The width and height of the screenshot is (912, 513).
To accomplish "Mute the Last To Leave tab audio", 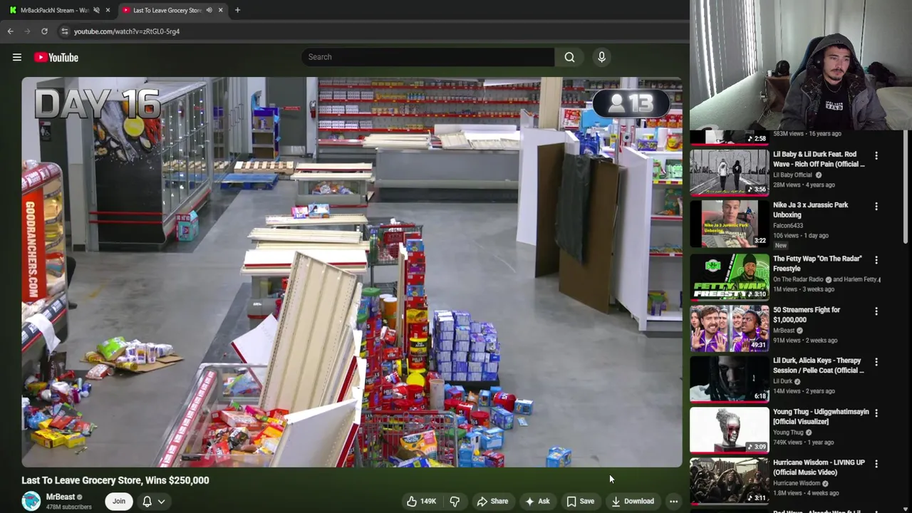I will [x=209, y=10].
